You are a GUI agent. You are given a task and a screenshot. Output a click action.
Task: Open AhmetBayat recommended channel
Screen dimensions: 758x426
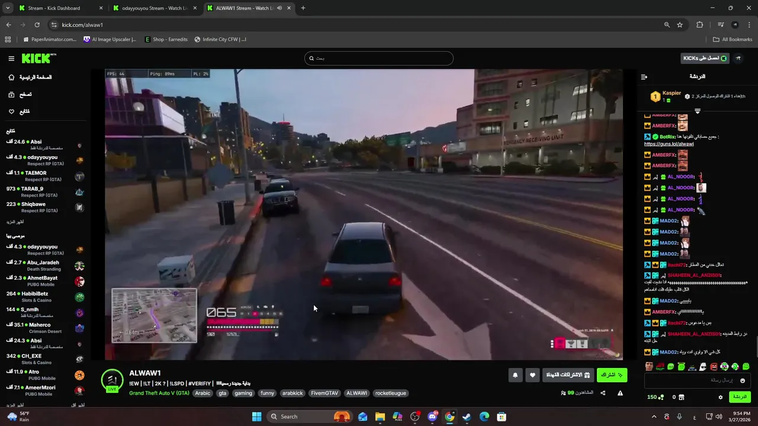pyautogui.click(x=45, y=281)
